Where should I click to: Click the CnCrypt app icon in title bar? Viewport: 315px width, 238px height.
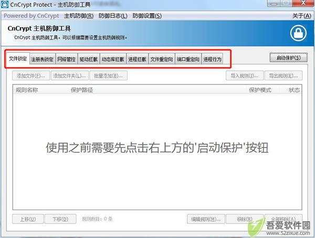click(x=5, y=5)
